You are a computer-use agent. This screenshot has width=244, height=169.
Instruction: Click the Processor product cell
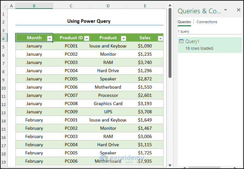pyautogui.click(x=108, y=95)
